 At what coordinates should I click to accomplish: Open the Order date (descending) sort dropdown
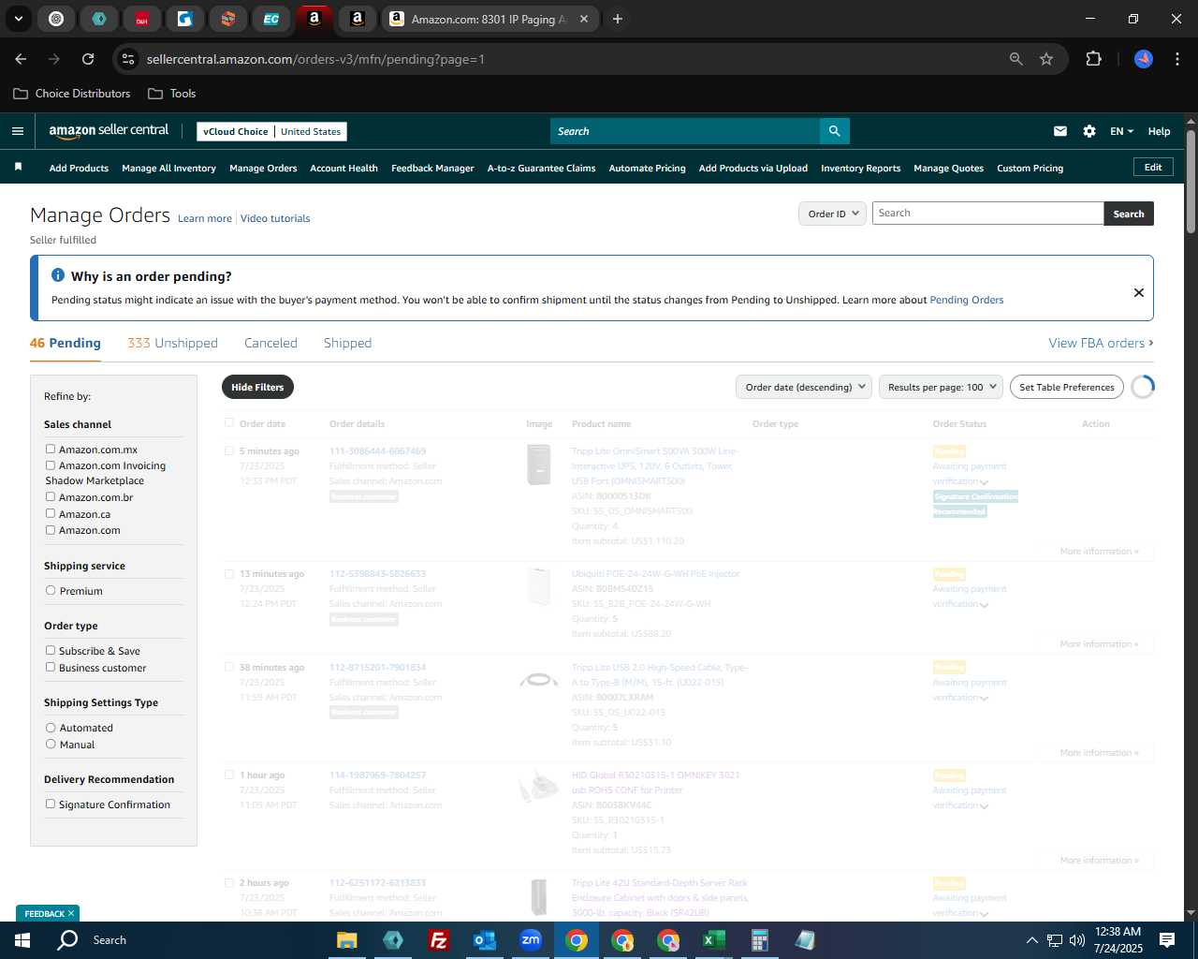(x=804, y=387)
